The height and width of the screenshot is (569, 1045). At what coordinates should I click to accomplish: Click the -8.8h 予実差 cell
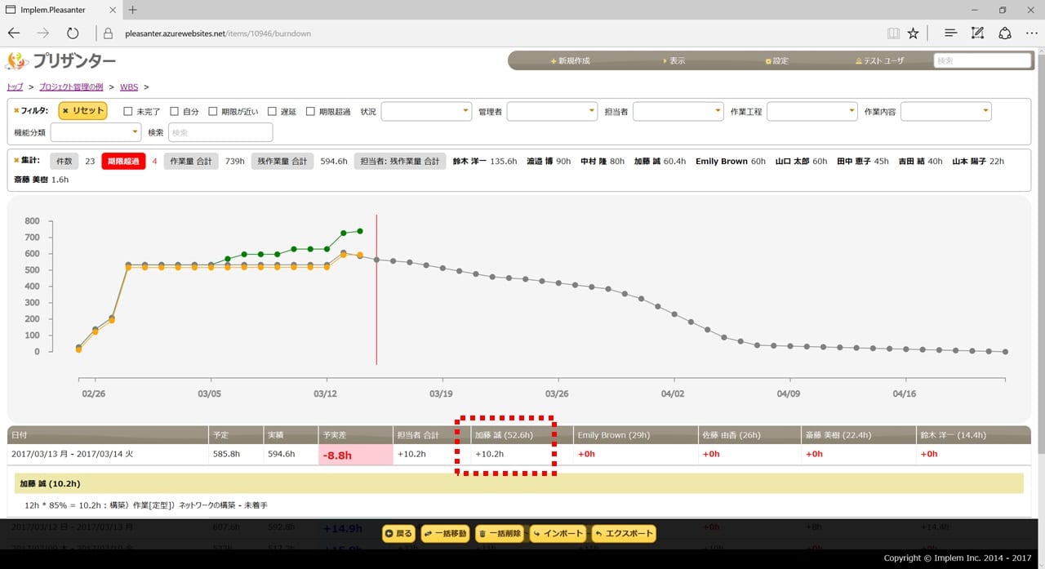[x=355, y=455]
